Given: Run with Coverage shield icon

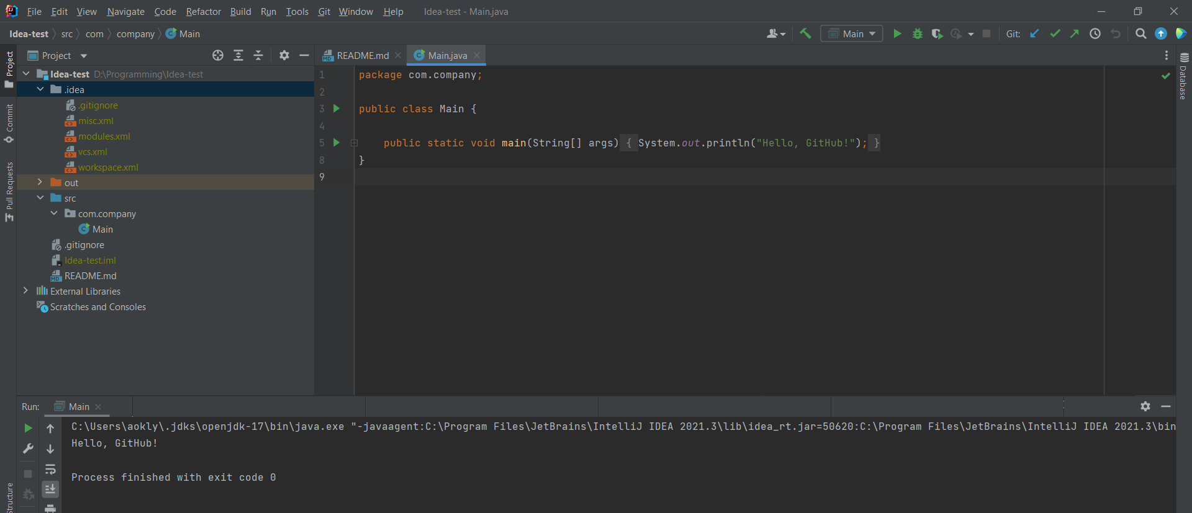Looking at the screenshot, I should pos(937,33).
